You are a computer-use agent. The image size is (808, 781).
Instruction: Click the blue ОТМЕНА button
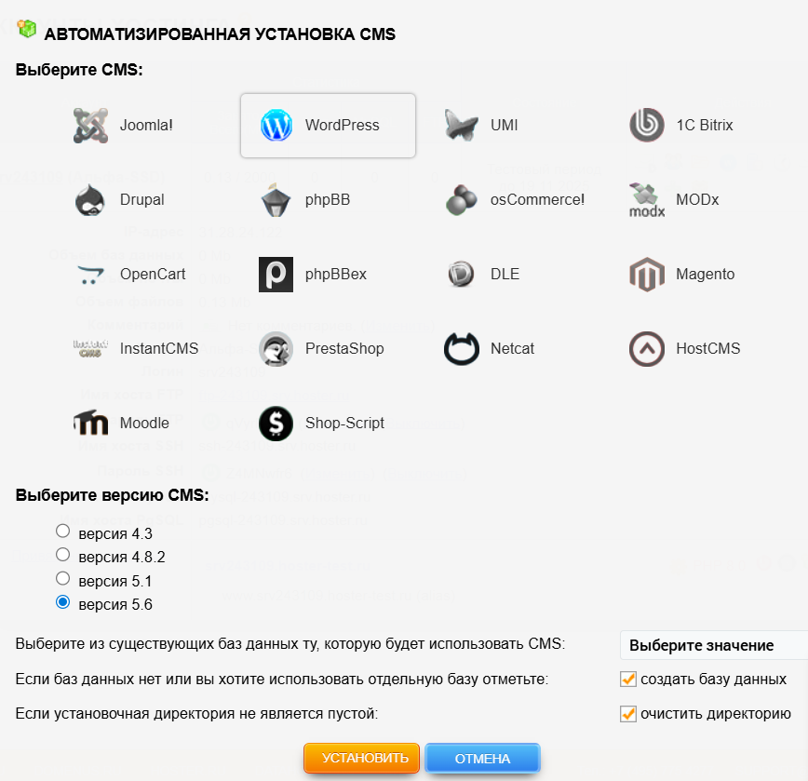pos(482,759)
